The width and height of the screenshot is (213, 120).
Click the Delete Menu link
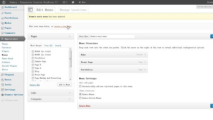(85, 106)
